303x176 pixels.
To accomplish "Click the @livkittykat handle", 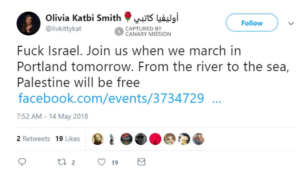I will 63,29.
